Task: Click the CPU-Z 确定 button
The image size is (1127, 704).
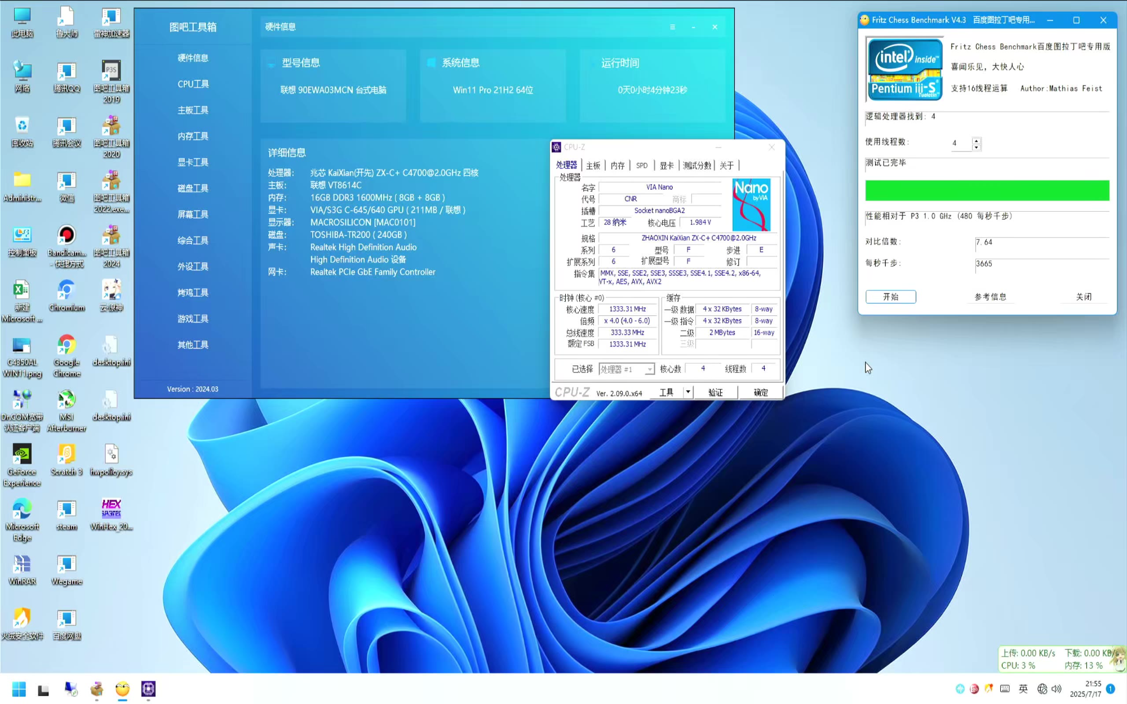Action: point(761,392)
